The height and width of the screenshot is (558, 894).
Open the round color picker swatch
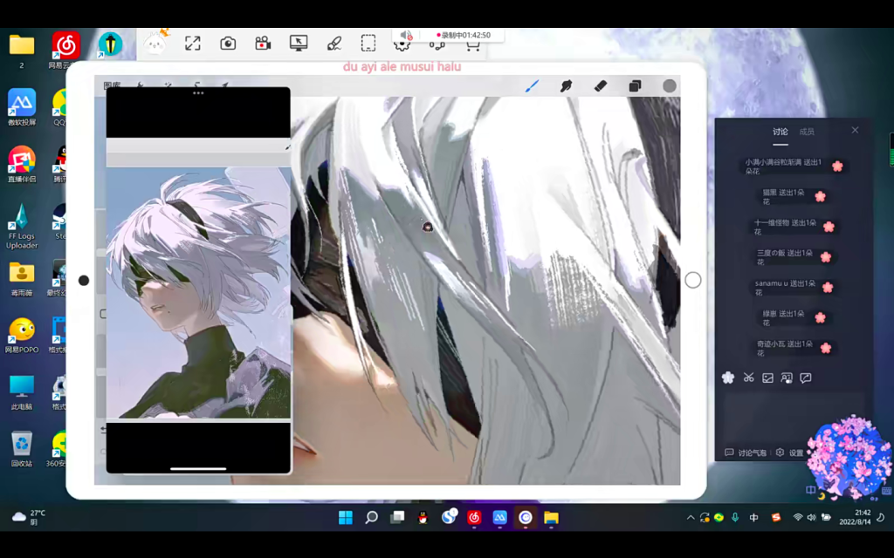[670, 85]
